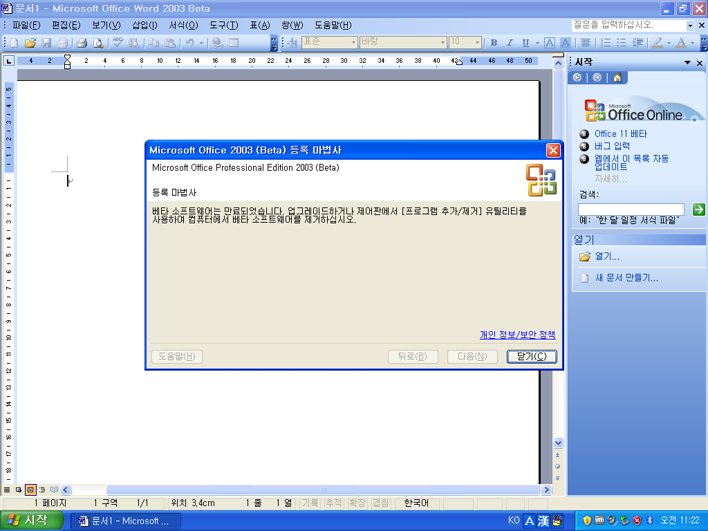Switch to Reading Layout view button
The width and height of the screenshot is (708, 531).
(54, 490)
